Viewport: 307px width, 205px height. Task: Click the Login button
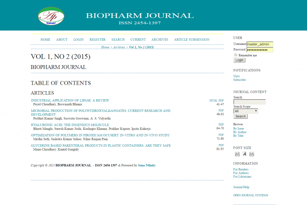click(x=239, y=60)
